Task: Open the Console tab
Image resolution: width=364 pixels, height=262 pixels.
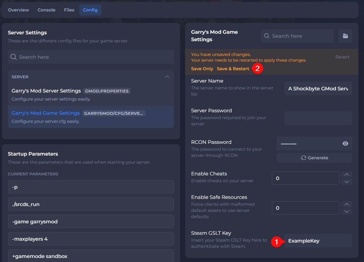Action: pos(46,10)
